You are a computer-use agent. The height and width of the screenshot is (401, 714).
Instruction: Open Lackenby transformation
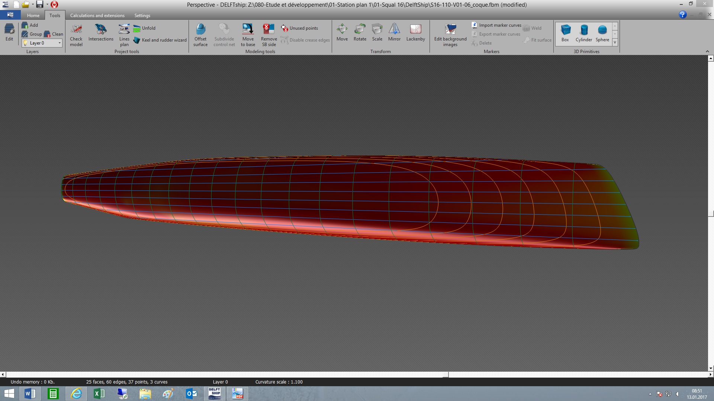coord(415,33)
